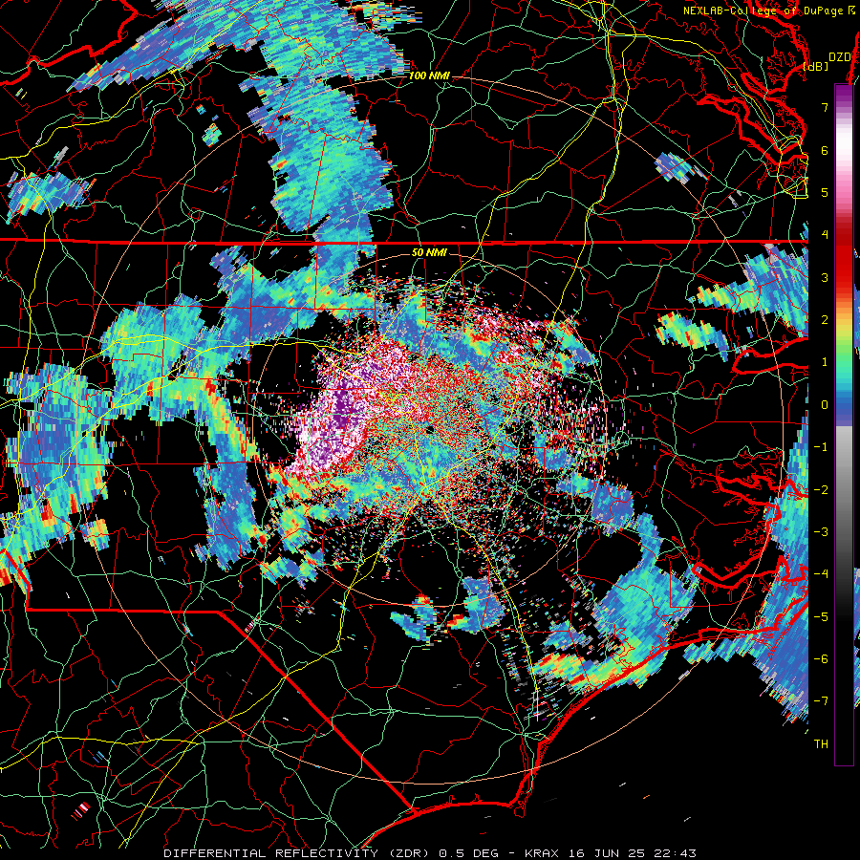860x860 pixels.
Task: Click the -3 tick label on the color scale
Action: pyautogui.click(x=821, y=531)
